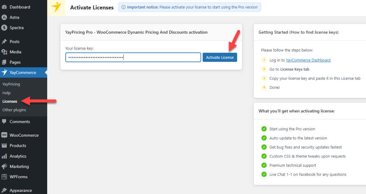Click green check beside Premium technical support
Viewport: 366px width, 194px height.
coord(264,165)
